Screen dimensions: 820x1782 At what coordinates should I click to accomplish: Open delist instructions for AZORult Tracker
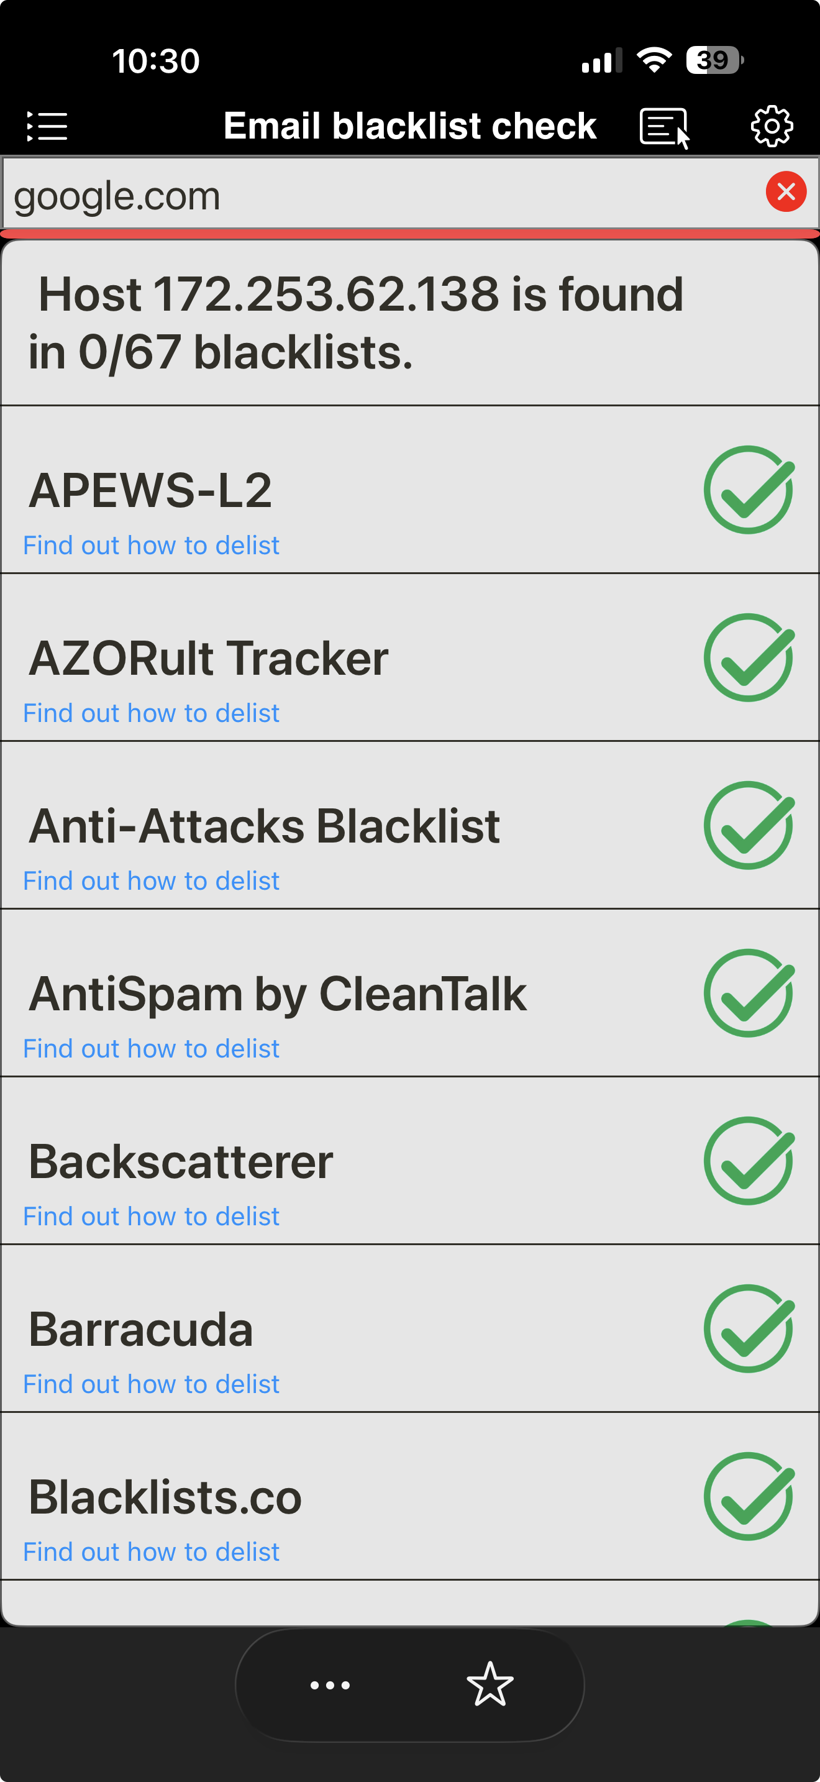pos(152,713)
